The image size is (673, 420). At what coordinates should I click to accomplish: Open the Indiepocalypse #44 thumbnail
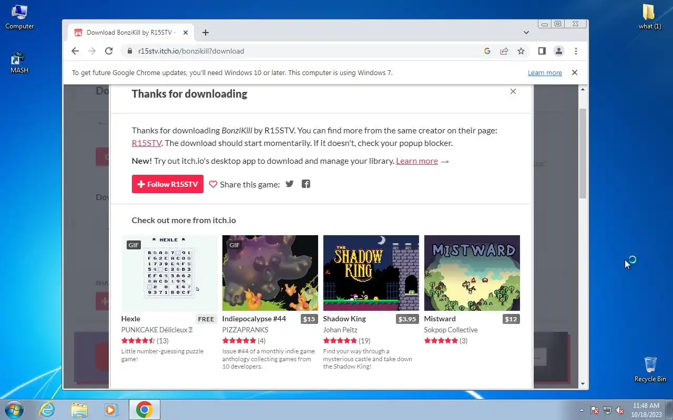(x=270, y=273)
